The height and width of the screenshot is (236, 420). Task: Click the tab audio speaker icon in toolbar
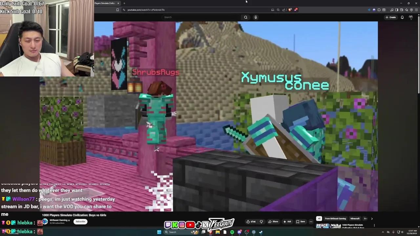pos(369,10)
